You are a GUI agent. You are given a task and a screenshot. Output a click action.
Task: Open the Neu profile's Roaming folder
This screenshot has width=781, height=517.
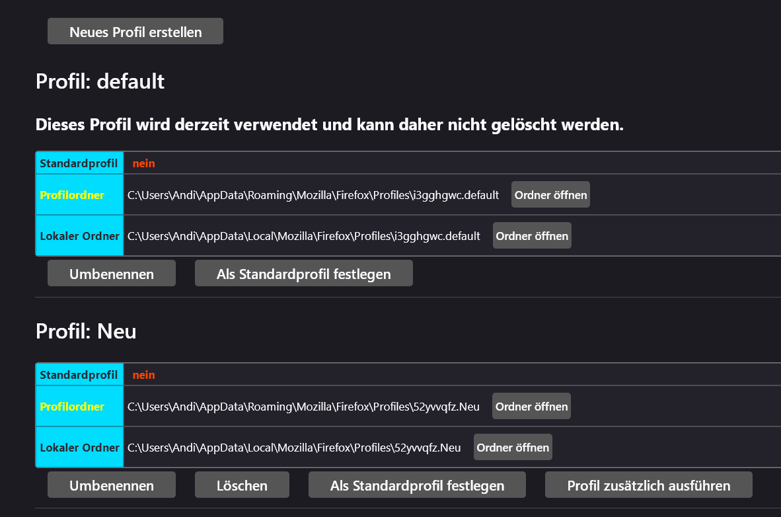(531, 407)
